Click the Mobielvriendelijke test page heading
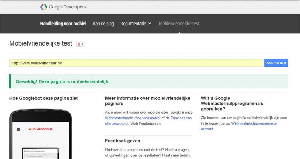Viewport: 300px width, 159px height. pos(41,43)
